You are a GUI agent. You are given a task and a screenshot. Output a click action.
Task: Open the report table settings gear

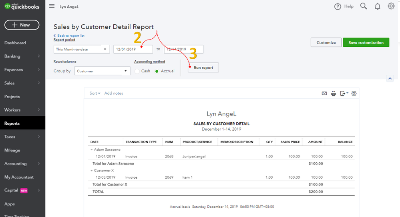tap(354, 94)
